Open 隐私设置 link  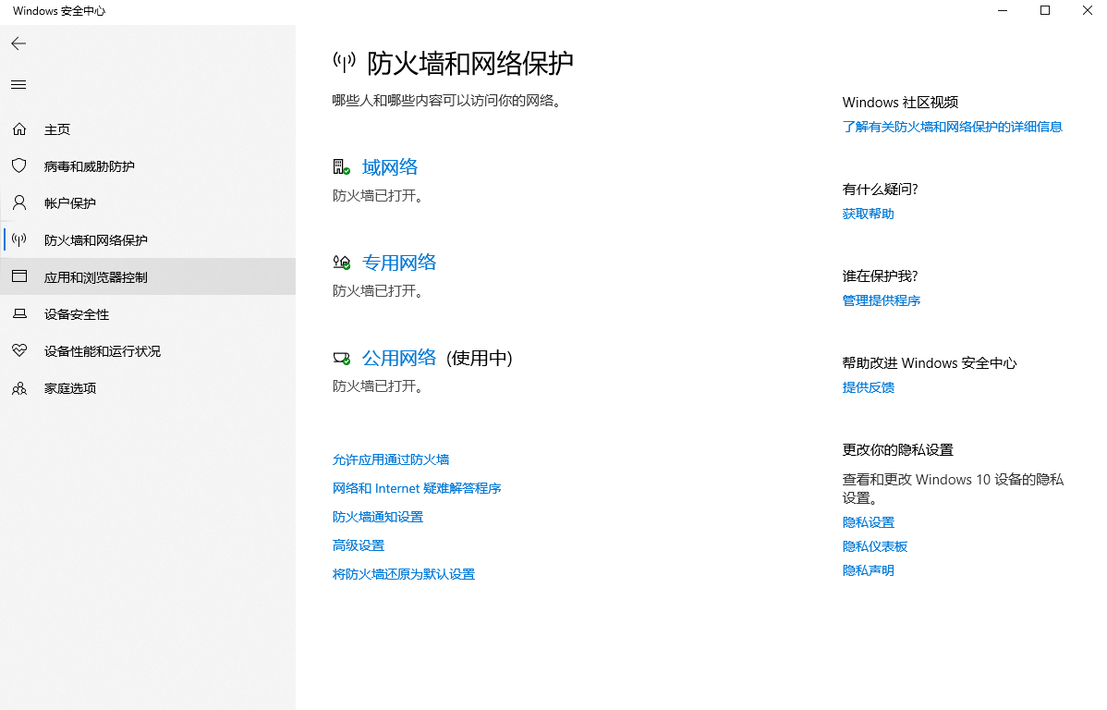869,522
